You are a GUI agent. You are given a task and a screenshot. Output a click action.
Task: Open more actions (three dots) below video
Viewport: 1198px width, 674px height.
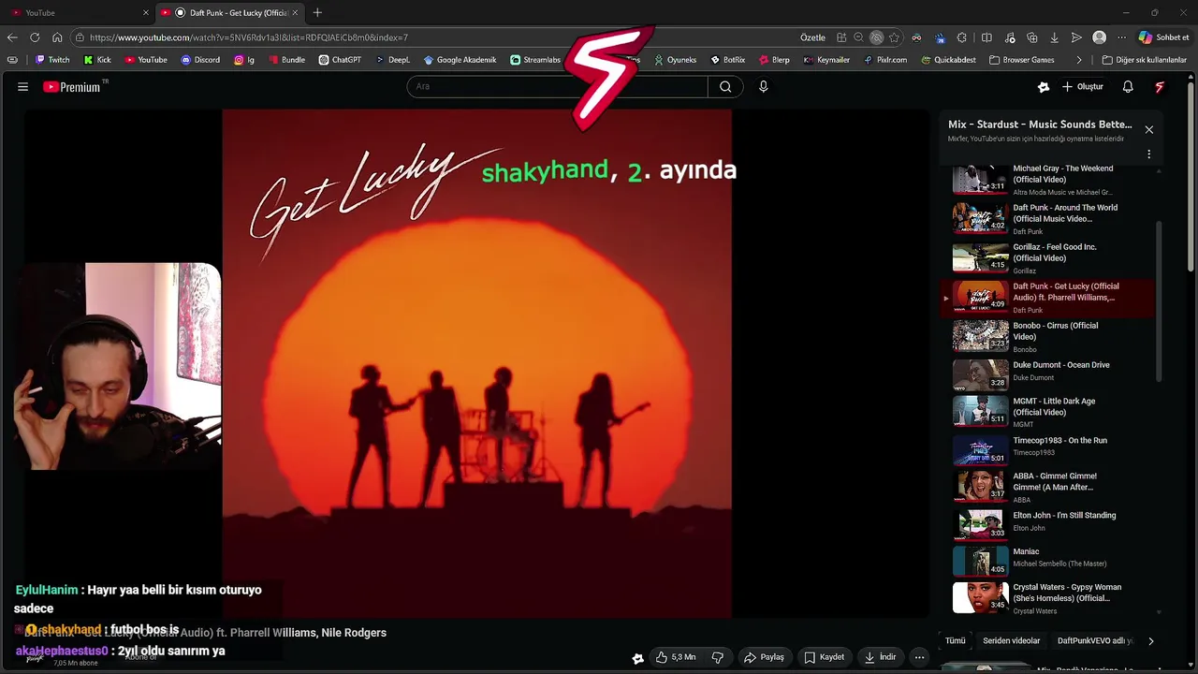tap(919, 657)
